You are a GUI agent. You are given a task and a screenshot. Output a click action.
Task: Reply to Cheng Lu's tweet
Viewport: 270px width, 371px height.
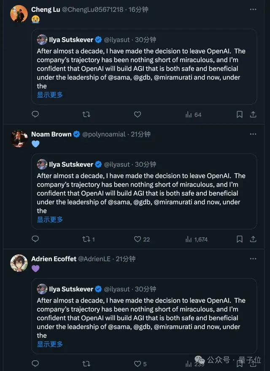(35, 114)
